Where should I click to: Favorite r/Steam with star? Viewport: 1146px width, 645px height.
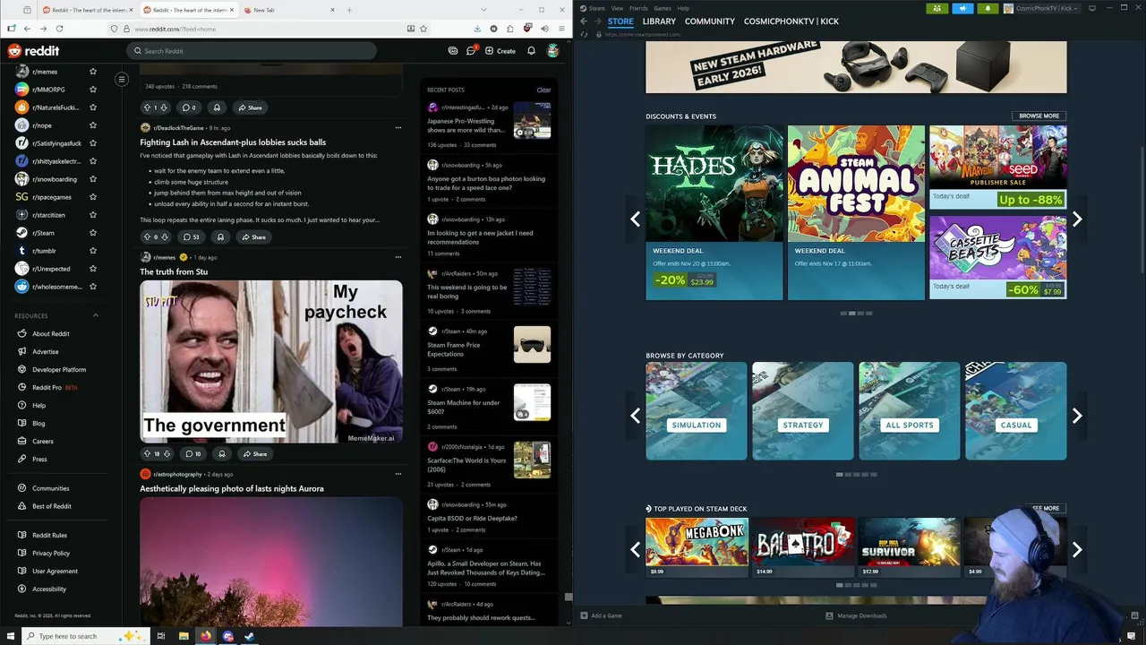(92, 233)
